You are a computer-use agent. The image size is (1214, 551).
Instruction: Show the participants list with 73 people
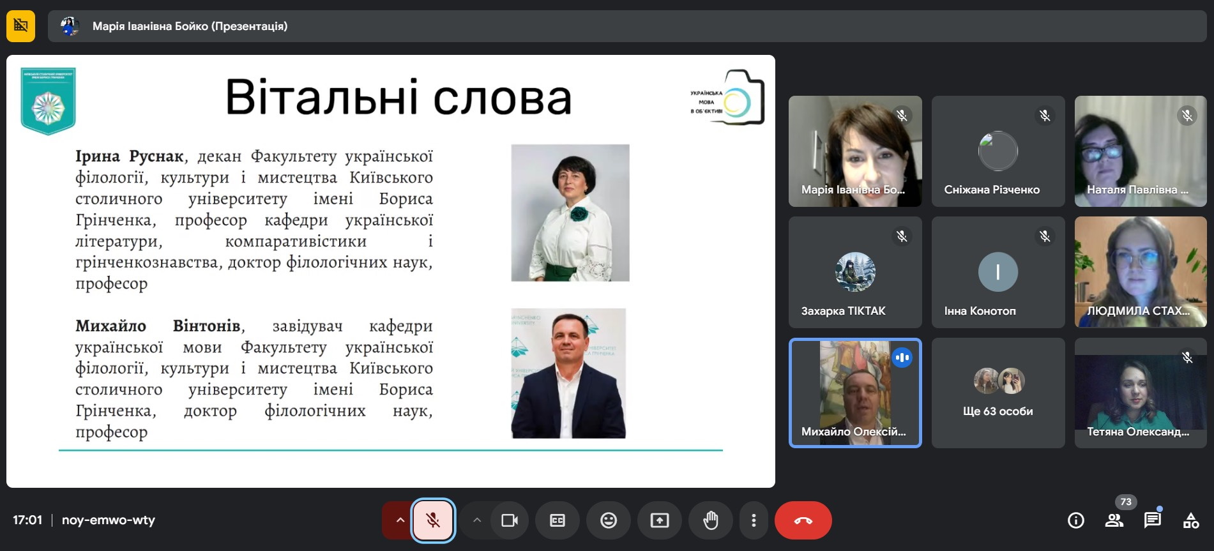click(1114, 520)
